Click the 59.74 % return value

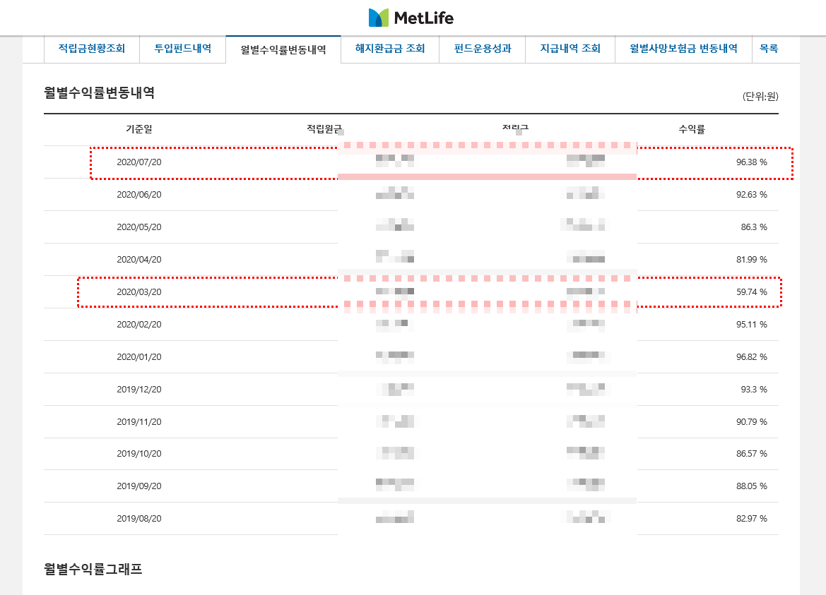click(752, 292)
